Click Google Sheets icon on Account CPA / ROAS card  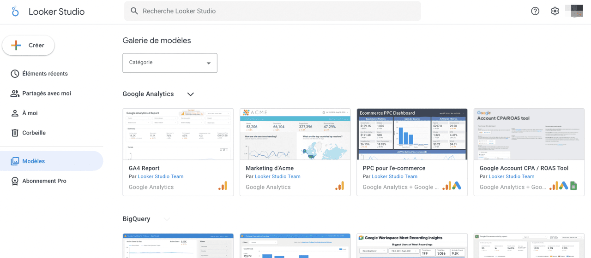(x=573, y=186)
